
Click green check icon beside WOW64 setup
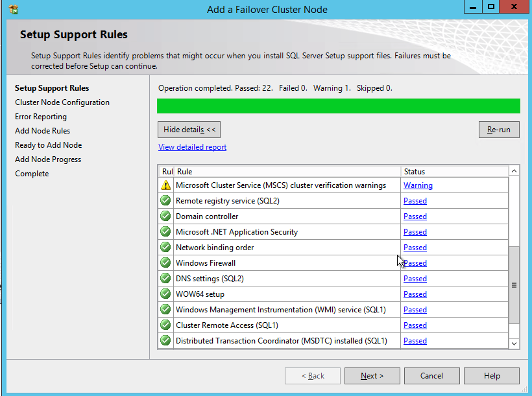166,294
